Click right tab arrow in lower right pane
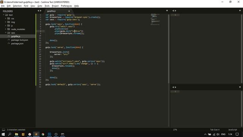 click(175, 87)
